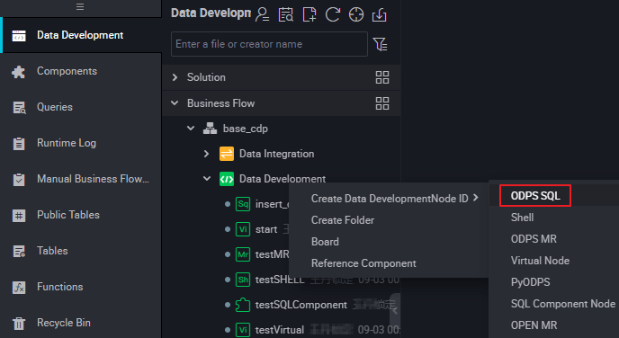The image size is (619, 338).
Task: Expand the Solution section
Action: (x=175, y=77)
